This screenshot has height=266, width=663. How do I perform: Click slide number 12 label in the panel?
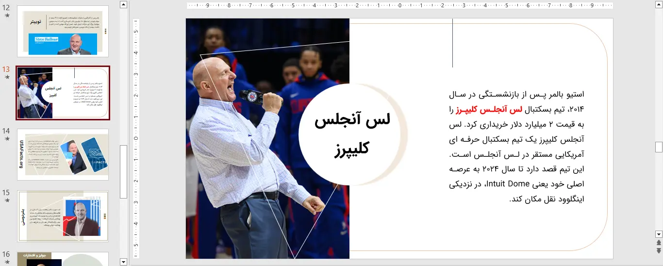6,7
